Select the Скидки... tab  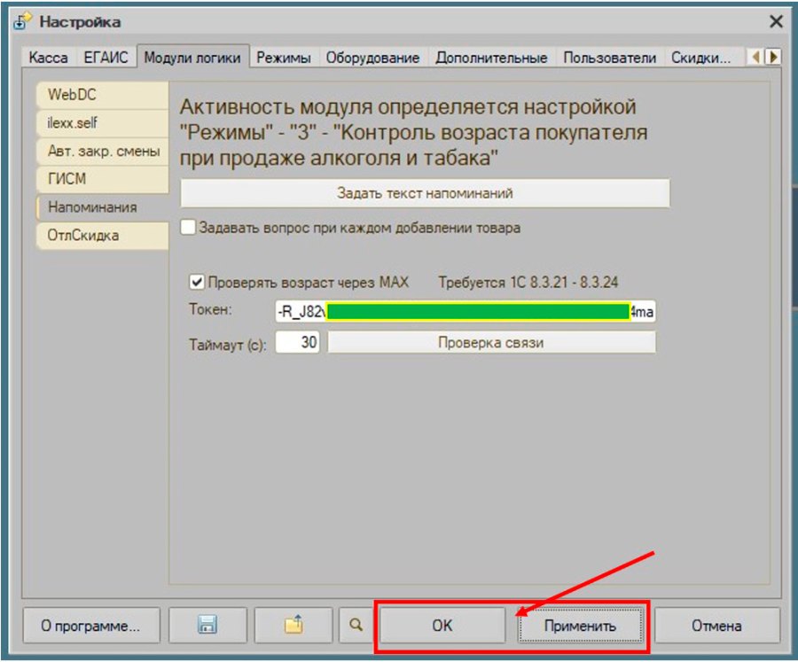[x=700, y=58]
